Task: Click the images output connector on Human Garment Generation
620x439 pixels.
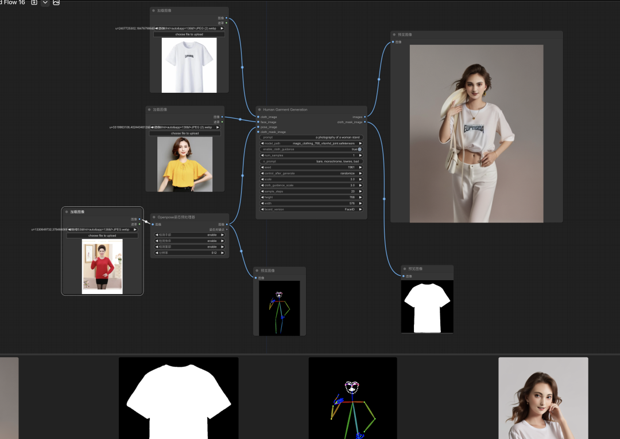Action: 365,117
